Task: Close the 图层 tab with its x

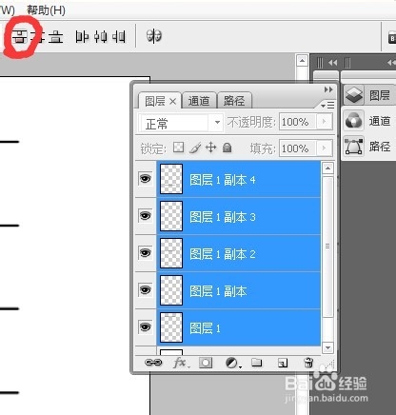Action: 172,102
